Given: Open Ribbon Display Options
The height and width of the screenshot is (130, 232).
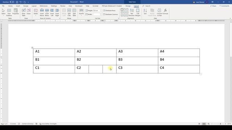Looking at the screenshot, I should pos(212,2).
